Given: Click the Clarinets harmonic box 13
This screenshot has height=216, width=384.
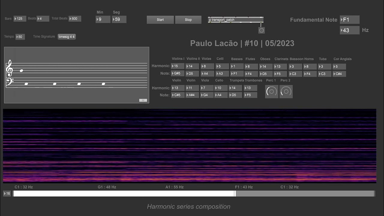Looking at the screenshot, I should click(280, 66).
